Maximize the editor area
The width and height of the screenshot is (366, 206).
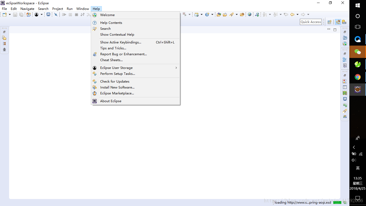tap(335, 30)
